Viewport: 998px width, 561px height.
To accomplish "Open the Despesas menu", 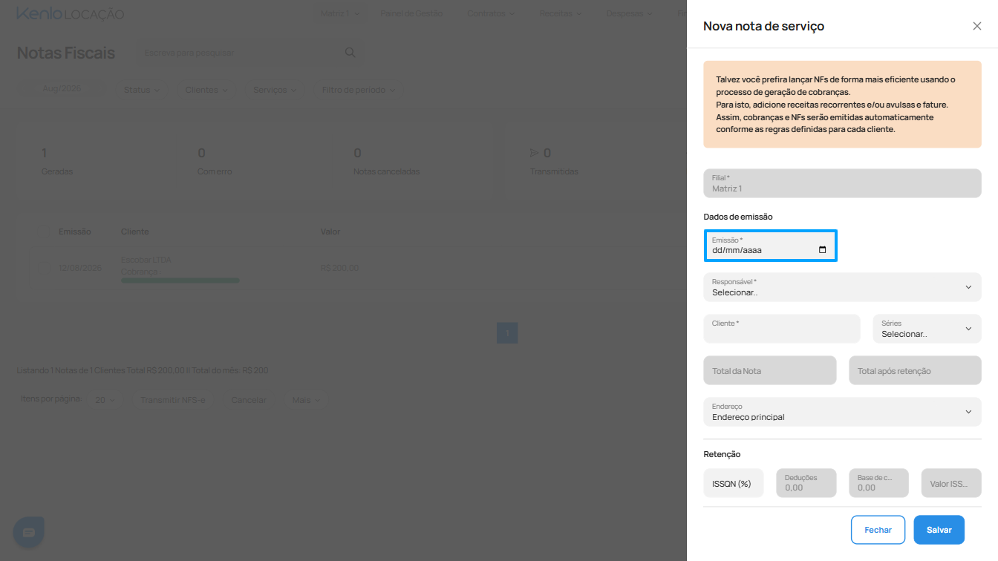I will click(x=629, y=13).
